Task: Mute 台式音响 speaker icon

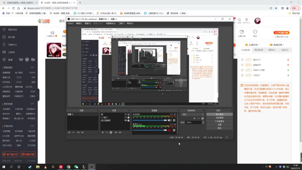Action: tap(169, 120)
